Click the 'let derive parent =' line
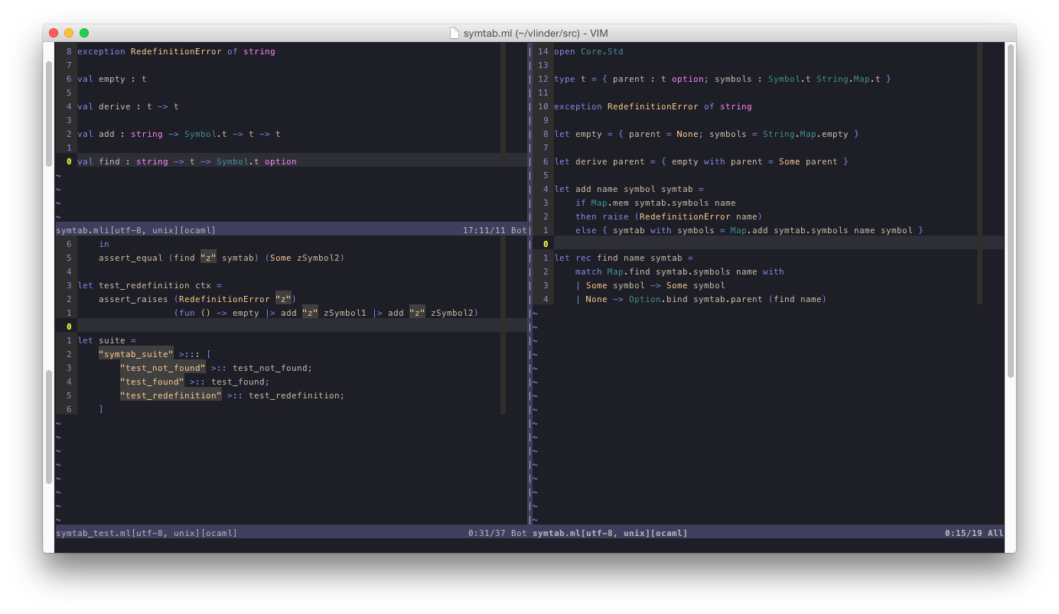The height and width of the screenshot is (614, 1059). pyautogui.click(x=701, y=161)
